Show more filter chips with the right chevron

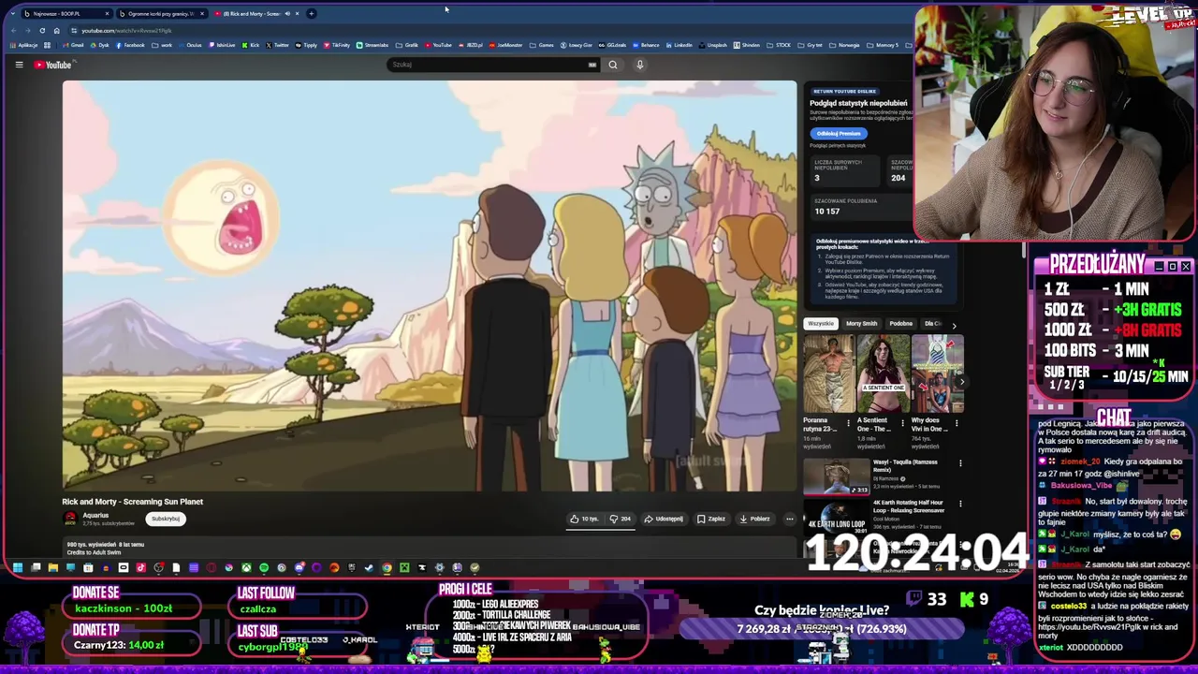[954, 325]
